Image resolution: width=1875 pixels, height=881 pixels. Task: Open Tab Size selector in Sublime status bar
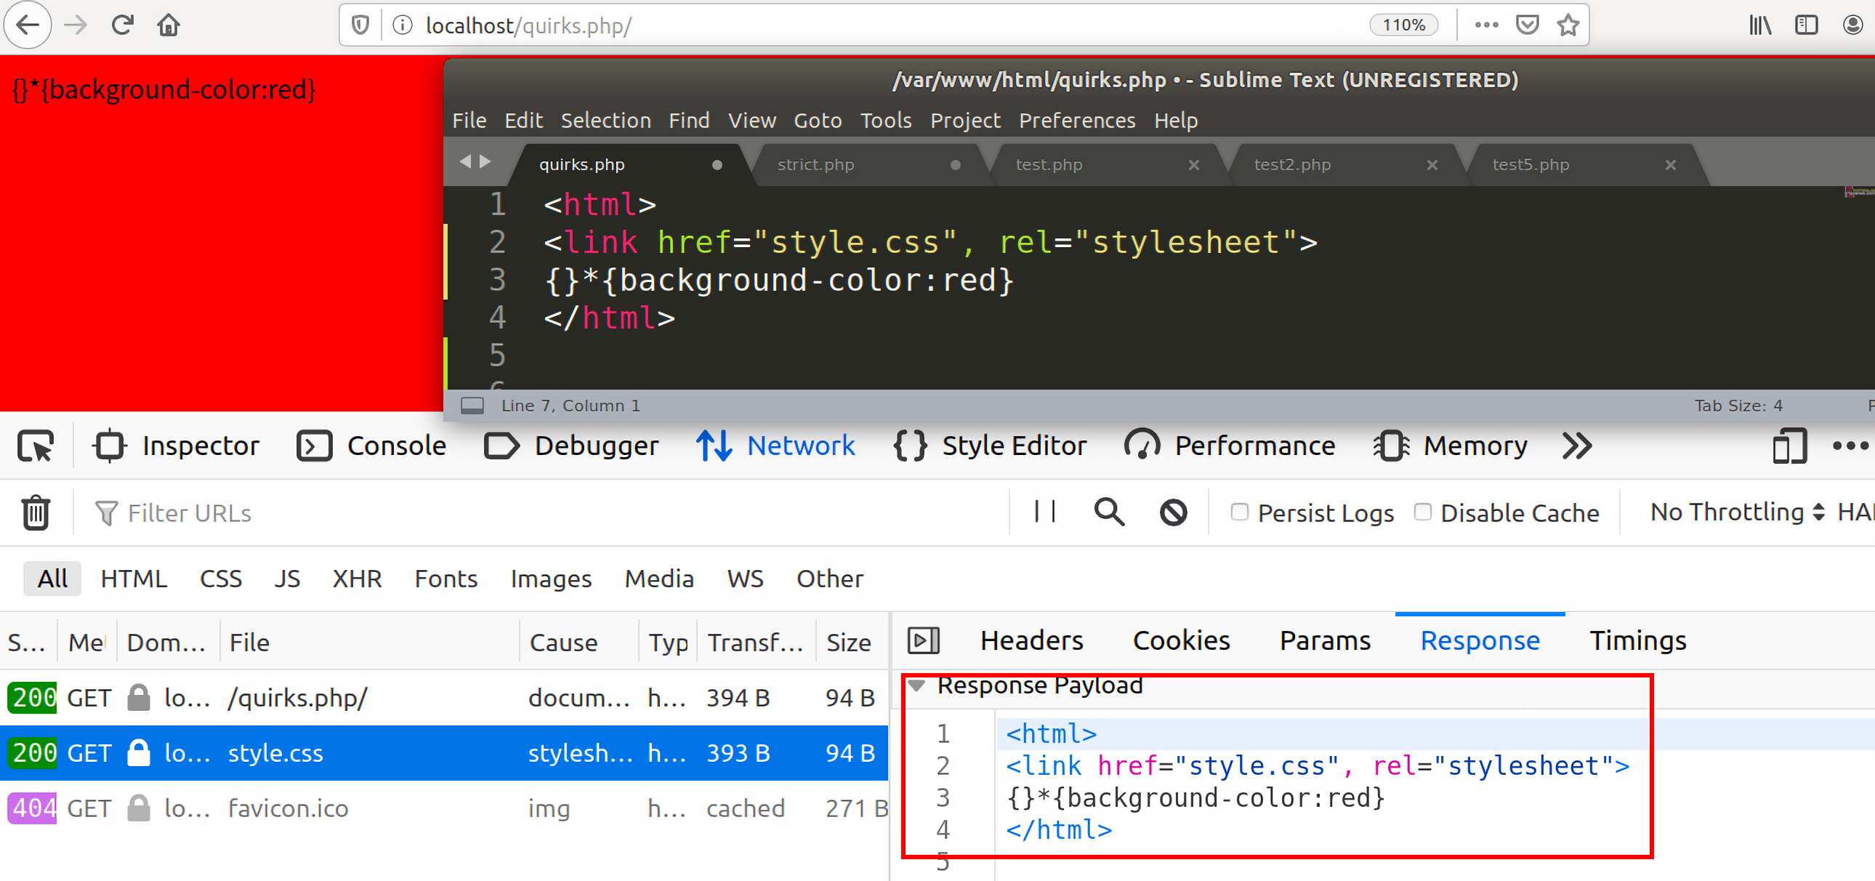coord(1738,406)
